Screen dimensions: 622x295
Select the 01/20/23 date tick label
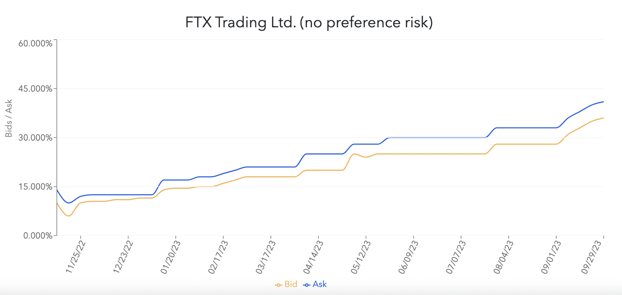pos(170,257)
